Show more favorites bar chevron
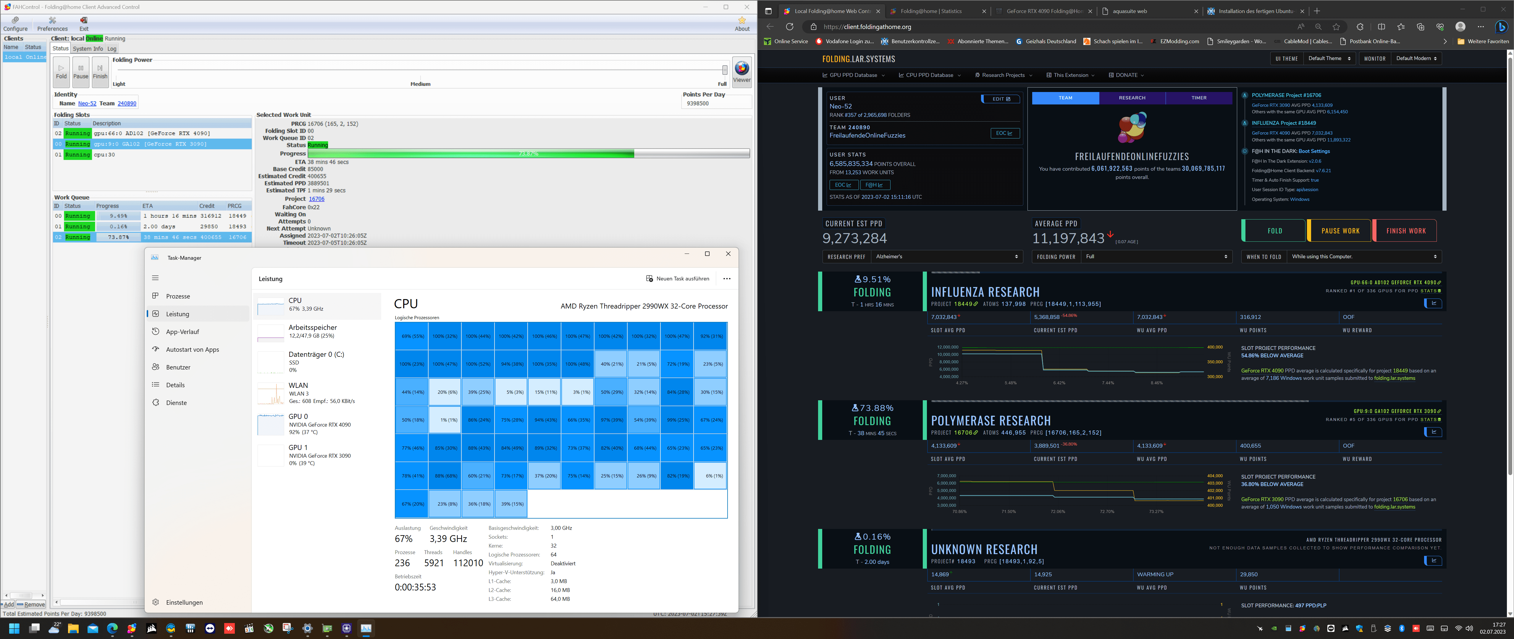Screen dimensions: 1514x639 coord(1445,41)
